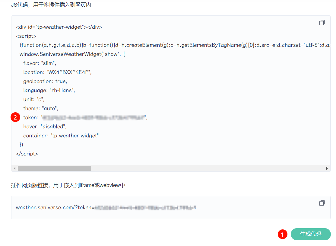Click the opening <script> tag line
Viewport: 336px width, 246px height.
(26, 36)
